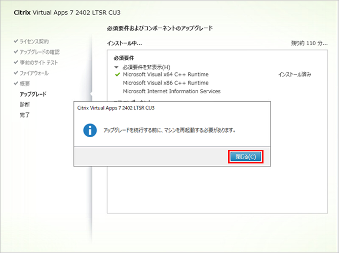Viewport: 339px width, 253px height.
Task: Click the インストール済み status label
Action: (294, 74)
